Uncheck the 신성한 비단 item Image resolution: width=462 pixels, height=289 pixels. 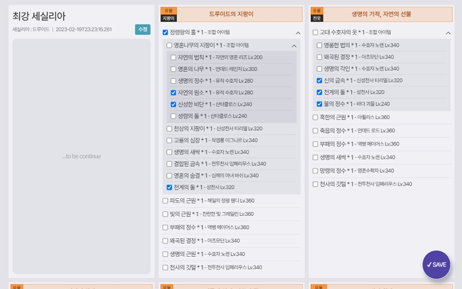[174, 104]
